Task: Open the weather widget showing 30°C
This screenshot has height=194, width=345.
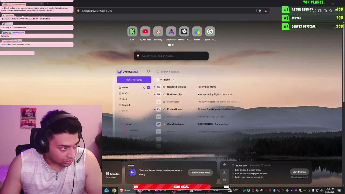Action: point(233,190)
